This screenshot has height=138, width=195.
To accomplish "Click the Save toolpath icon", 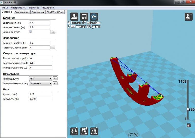I will [84, 17].
